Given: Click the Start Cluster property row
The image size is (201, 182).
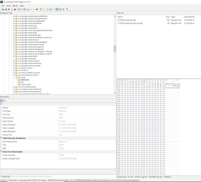Looking at the screenshot, I should tap(58, 121).
